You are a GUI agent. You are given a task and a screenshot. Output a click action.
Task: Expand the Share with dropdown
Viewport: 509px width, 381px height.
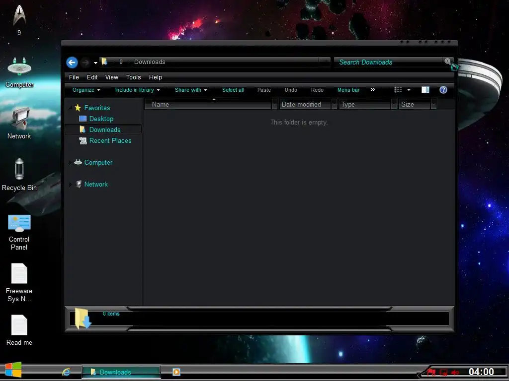pyautogui.click(x=191, y=90)
